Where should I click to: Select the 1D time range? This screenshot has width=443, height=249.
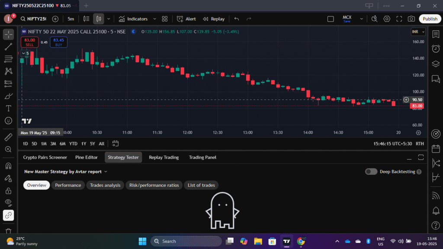[25, 144]
